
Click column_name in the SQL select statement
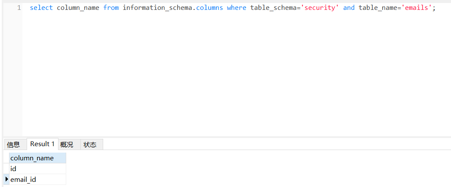[x=78, y=8]
